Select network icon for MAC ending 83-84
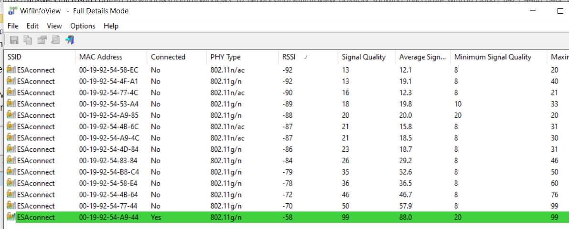 11,160
